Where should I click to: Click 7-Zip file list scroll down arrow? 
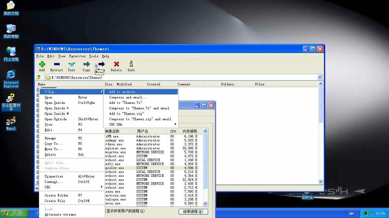[x=321, y=181]
